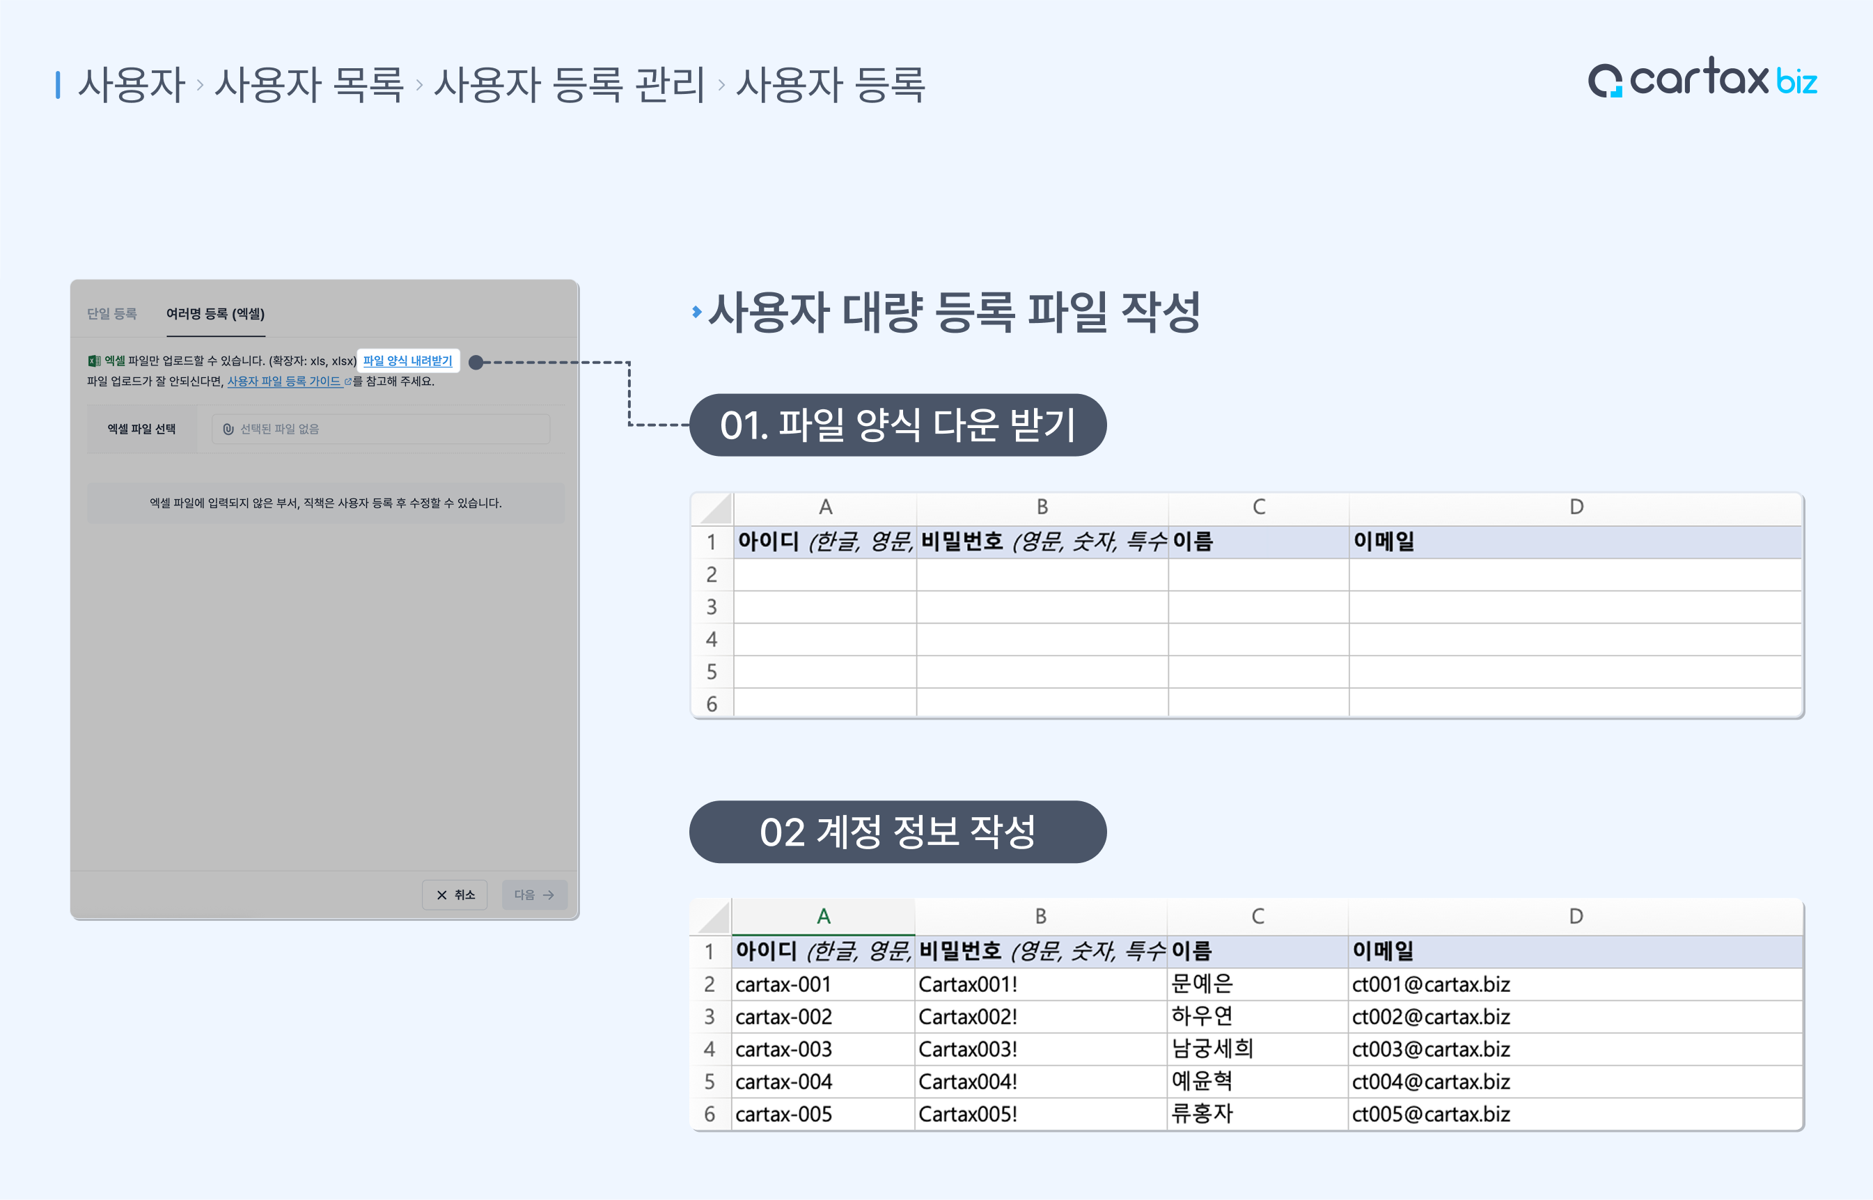1873x1200 pixels.
Task: Click the green Excel file icon
Action: (x=93, y=361)
